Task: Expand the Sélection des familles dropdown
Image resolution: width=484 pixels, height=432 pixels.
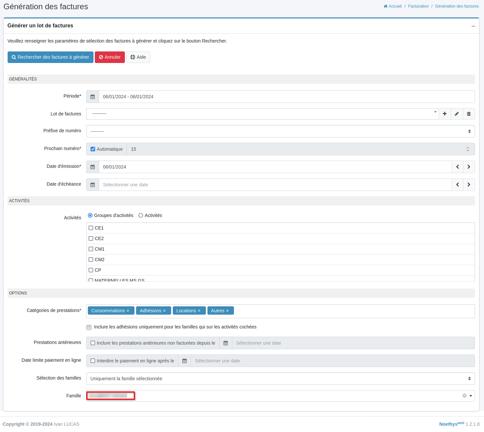Action: coord(280,379)
